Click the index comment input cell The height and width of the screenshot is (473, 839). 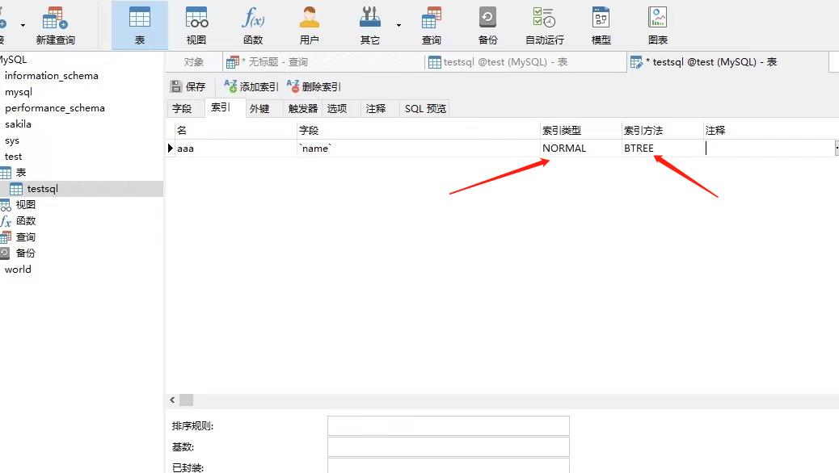pos(769,149)
